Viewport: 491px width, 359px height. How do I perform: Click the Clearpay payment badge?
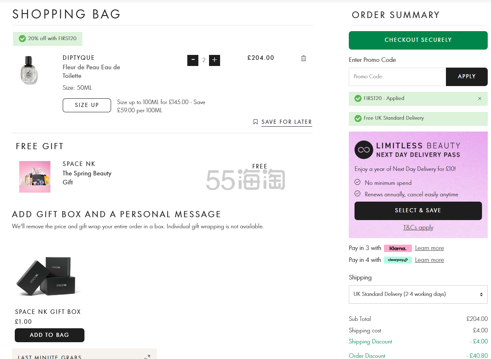click(x=398, y=260)
